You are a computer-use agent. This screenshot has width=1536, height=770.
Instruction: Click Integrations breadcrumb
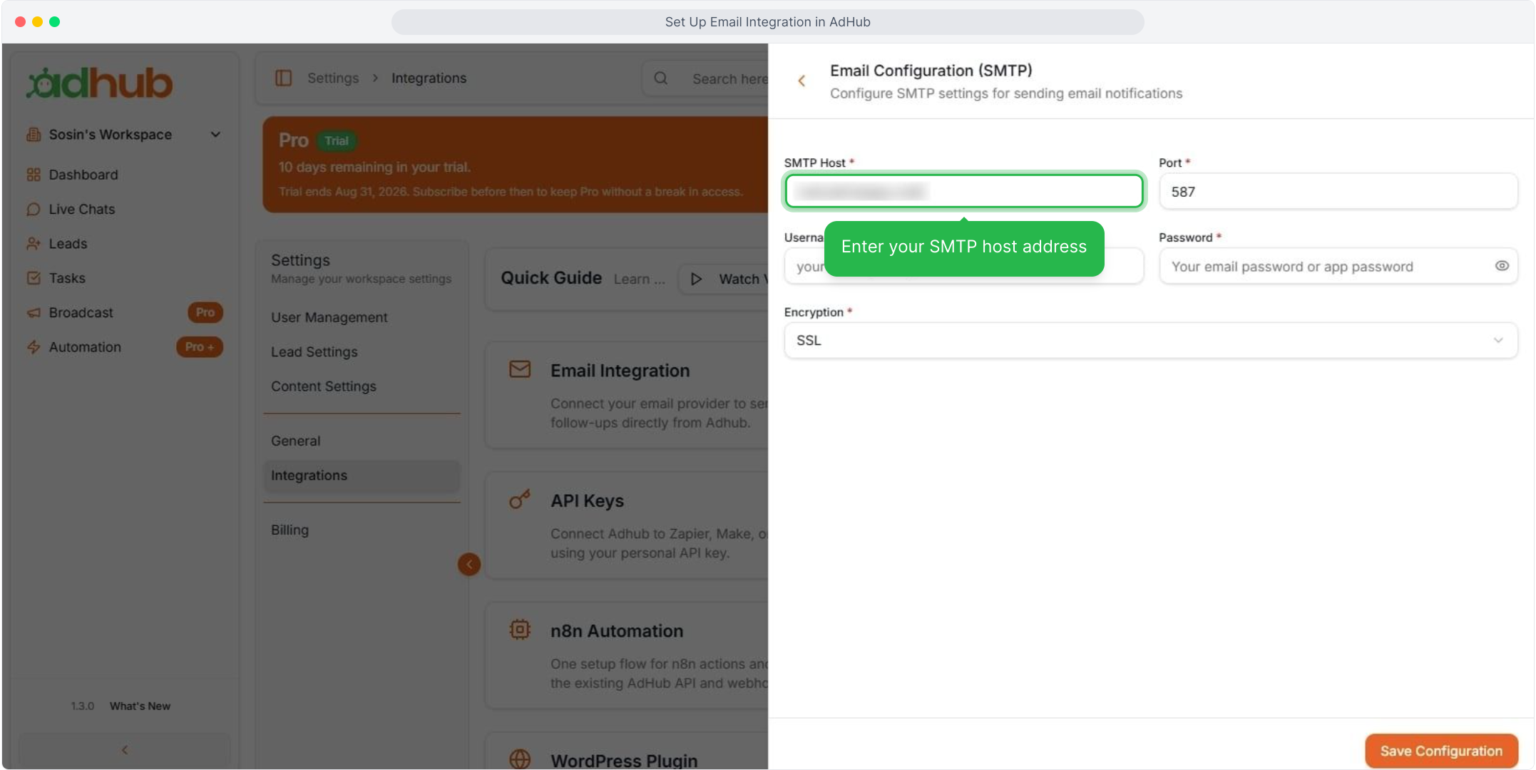429,78
